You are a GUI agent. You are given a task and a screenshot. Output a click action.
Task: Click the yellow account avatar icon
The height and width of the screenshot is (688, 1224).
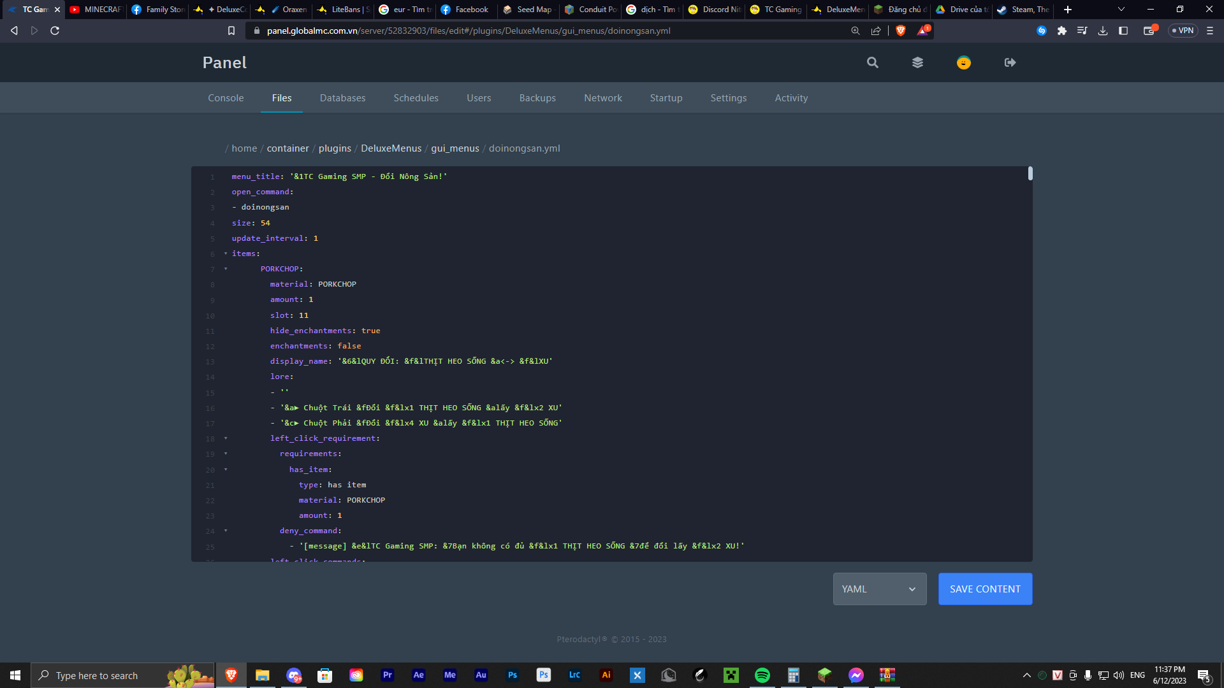[x=963, y=62]
